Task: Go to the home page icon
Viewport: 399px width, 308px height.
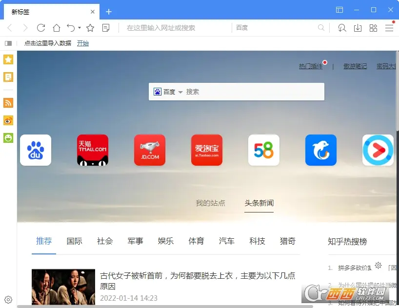Action: pos(57,28)
